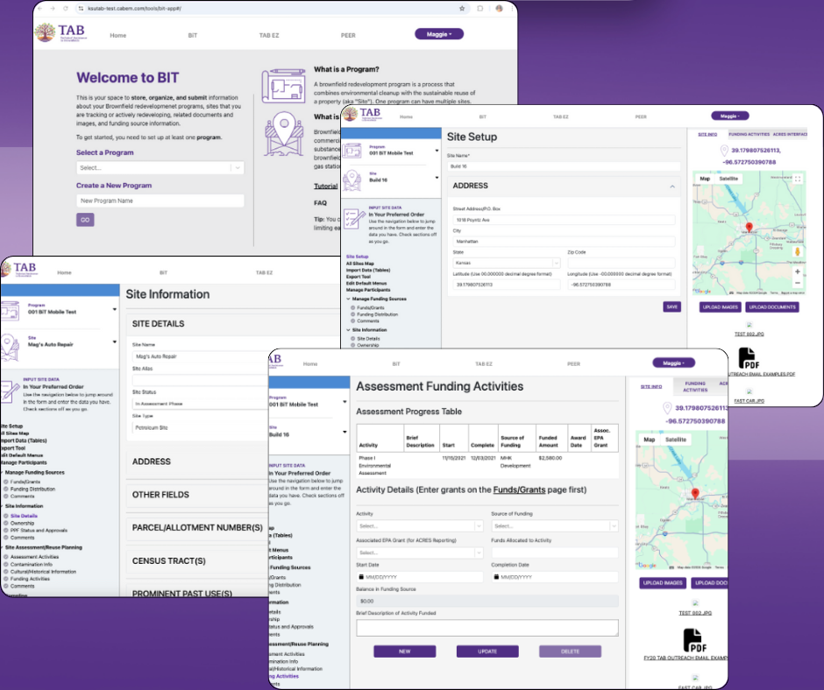Select PPF Status and Approvals radio option
The height and width of the screenshot is (690, 824).
click(x=6, y=530)
